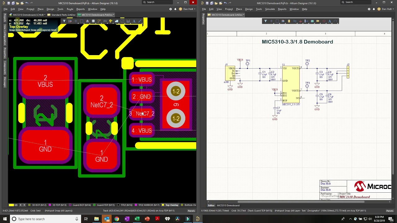Click the selection filter icon in schematic toolbar
397x223 pixels.
click(265, 21)
